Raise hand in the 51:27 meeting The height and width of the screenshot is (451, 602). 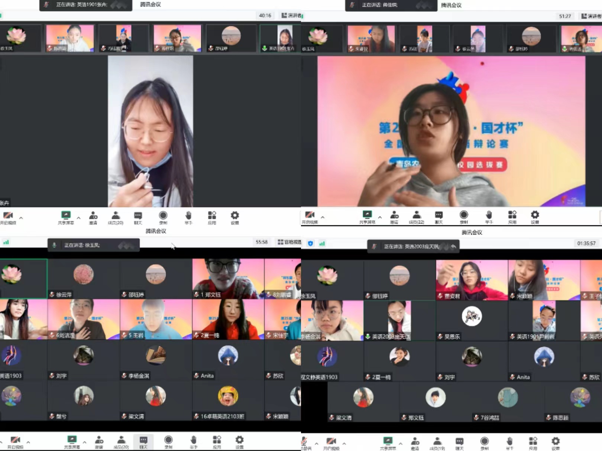click(489, 217)
